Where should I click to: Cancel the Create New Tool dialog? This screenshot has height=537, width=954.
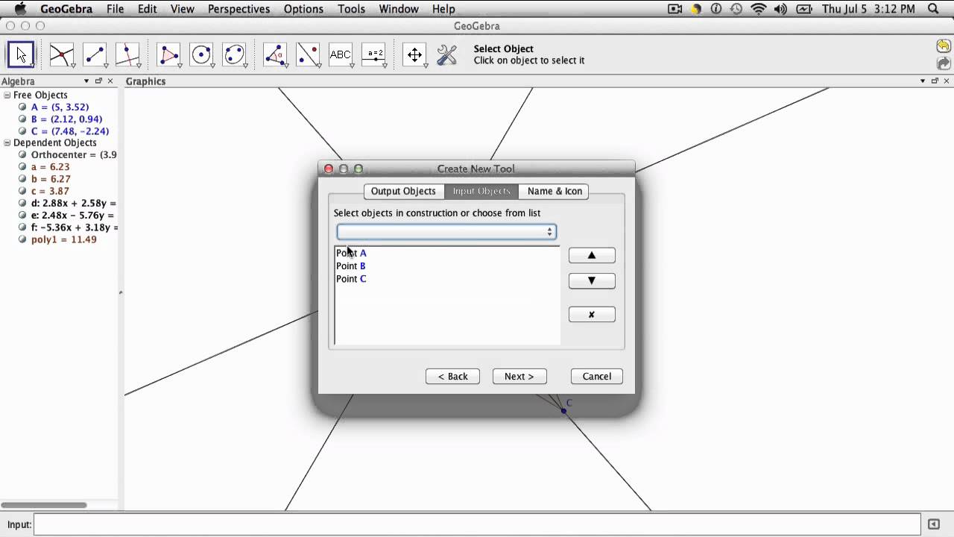point(597,377)
